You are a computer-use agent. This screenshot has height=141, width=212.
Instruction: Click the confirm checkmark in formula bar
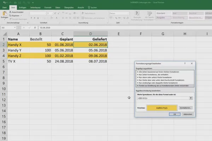coord(29,27)
